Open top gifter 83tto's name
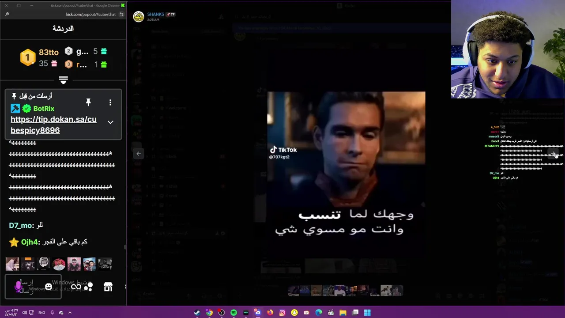 49,52
